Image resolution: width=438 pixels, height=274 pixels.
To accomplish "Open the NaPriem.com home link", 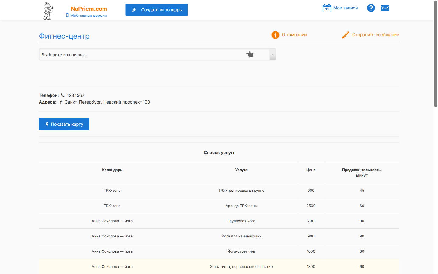I will pyautogui.click(x=89, y=9).
